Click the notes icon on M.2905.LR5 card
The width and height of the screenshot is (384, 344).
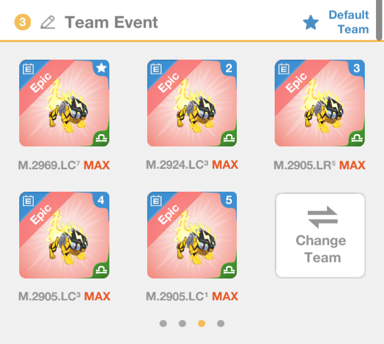[284, 69]
